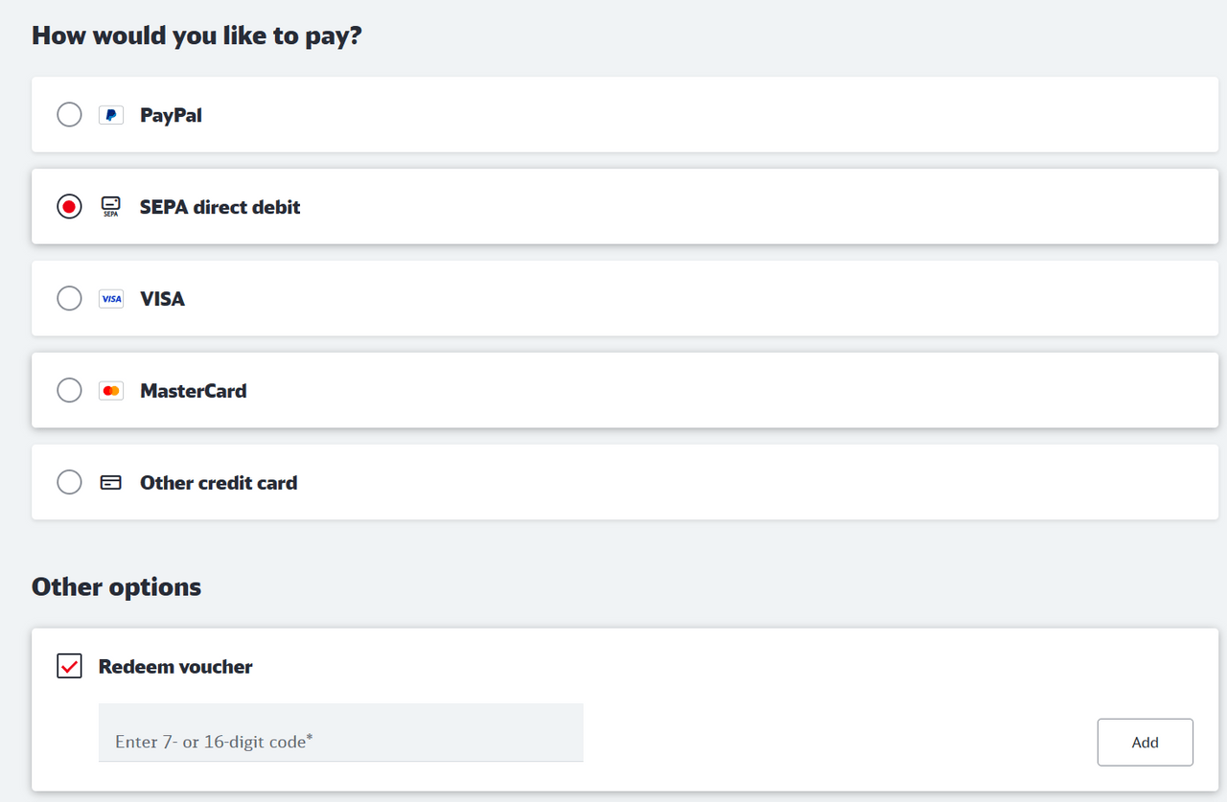Click the PayPal logo icon
The height and width of the screenshot is (802, 1227).
111,115
